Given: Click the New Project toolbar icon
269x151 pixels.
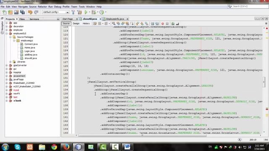Looking at the screenshot, I should point(10,12).
